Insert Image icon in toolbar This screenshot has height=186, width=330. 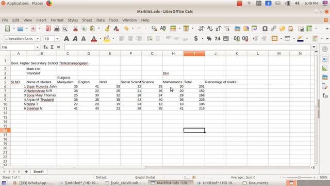click(x=237, y=28)
